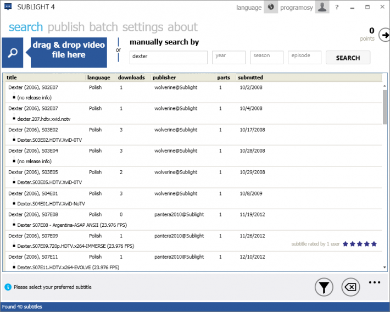Viewport: 390px width, 312px height.
Task: Select Dexter S02E07 submitted 10/2/2008
Action: click(193, 92)
